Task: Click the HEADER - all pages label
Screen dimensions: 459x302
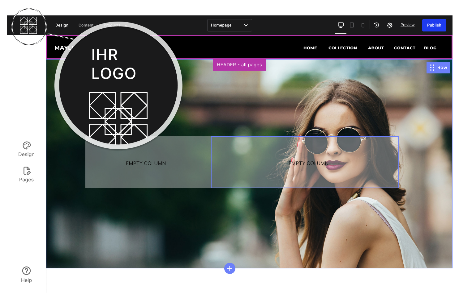Action: 239,65
